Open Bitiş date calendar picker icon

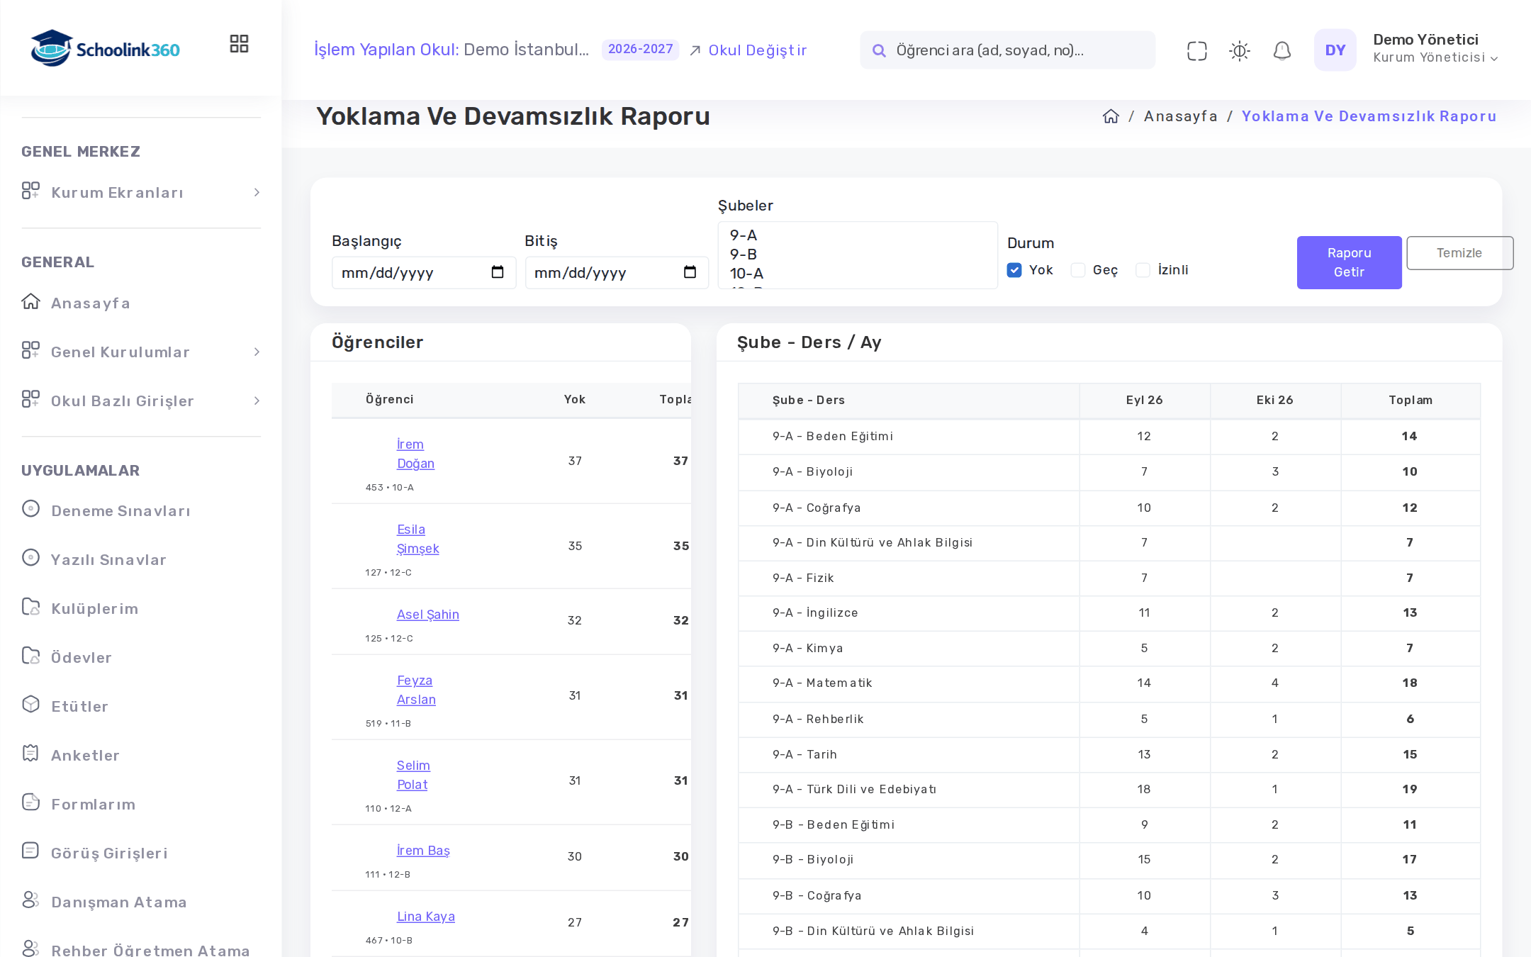point(690,272)
